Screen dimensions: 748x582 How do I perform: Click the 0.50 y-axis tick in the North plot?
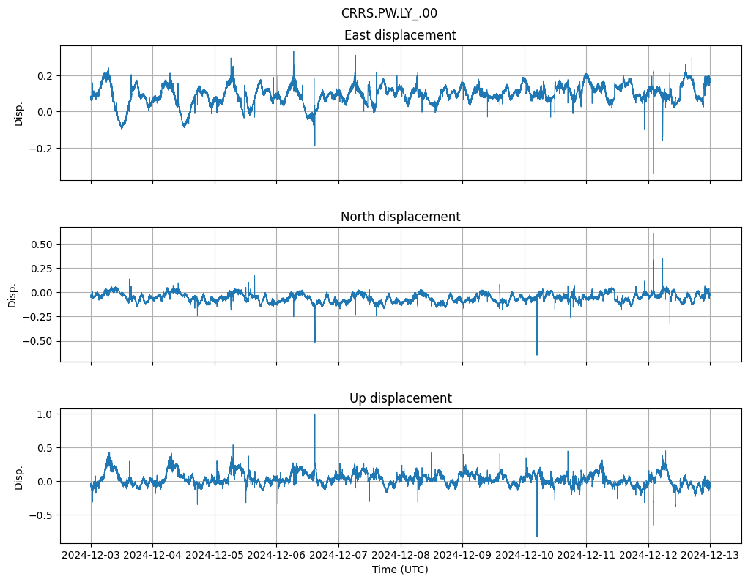tap(43, 244)
